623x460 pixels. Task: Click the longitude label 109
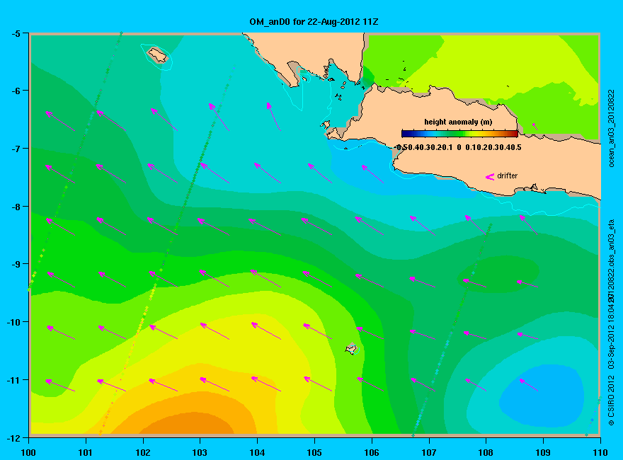coord(543,452)
